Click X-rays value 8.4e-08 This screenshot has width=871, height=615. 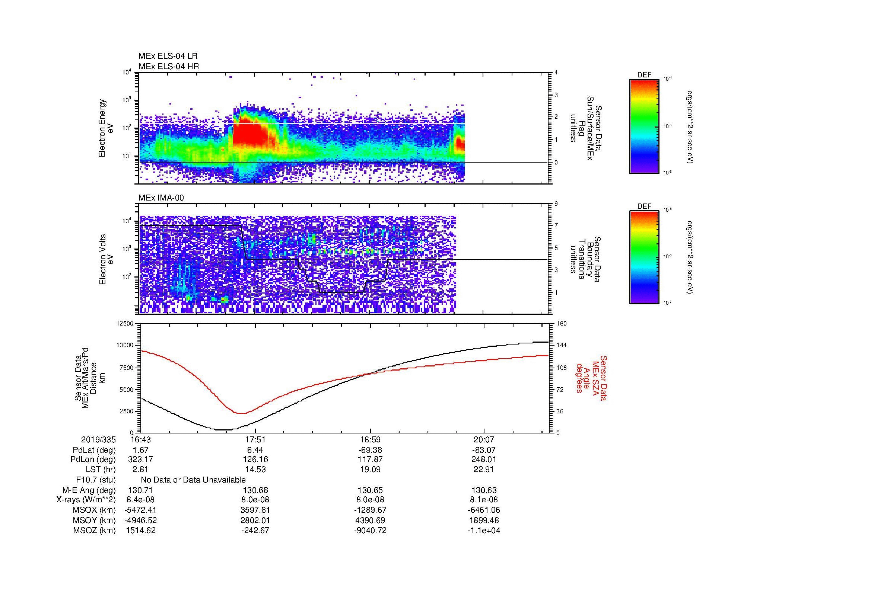click(140, 500)
